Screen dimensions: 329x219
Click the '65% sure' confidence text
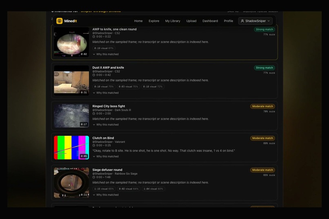(269, 175)
